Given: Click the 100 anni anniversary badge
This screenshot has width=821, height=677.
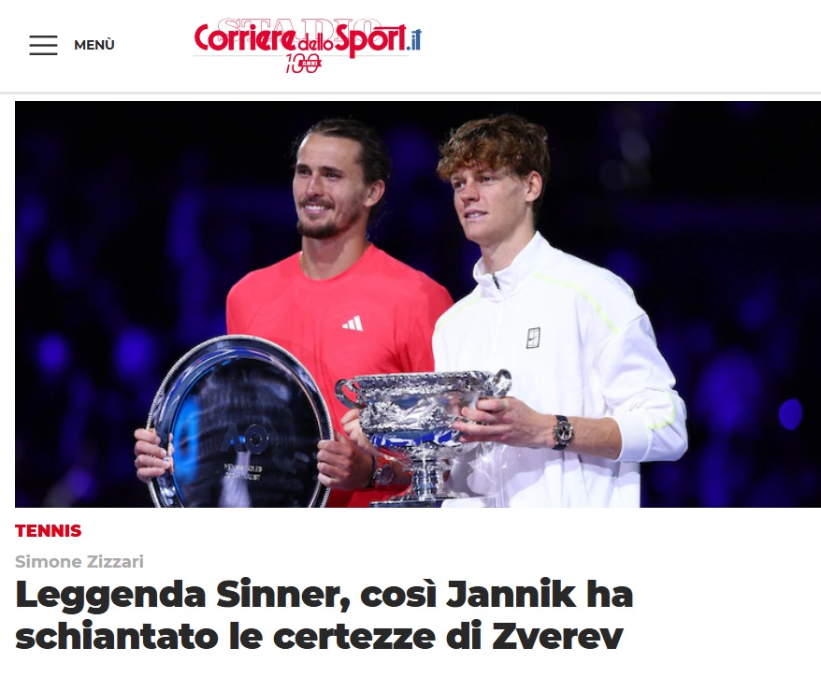Looking at the screenshot, I should [x=303, y=65].
